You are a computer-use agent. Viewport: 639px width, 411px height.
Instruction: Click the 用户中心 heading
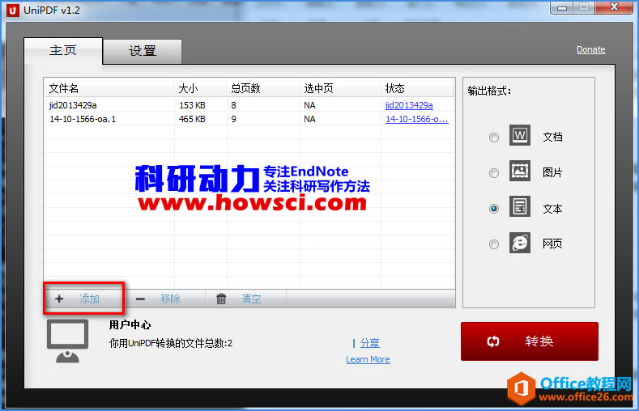coord(130,324)
